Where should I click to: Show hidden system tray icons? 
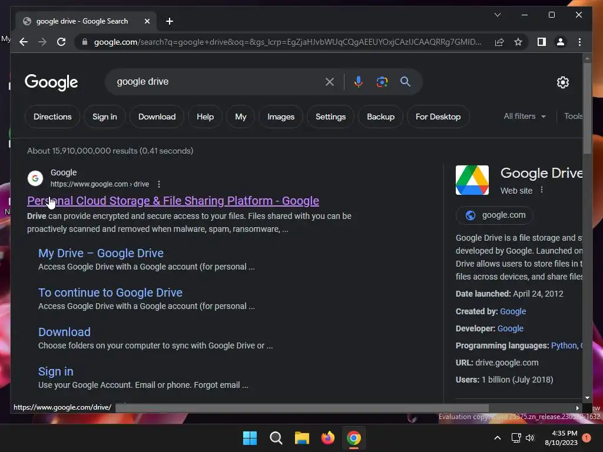tap(497, 438)
